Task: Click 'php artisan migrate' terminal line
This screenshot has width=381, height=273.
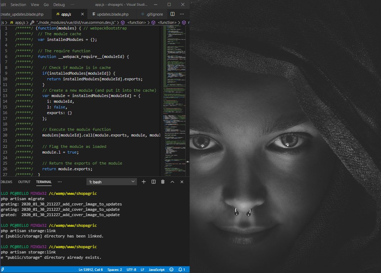Action: click(x=23, y=199)
